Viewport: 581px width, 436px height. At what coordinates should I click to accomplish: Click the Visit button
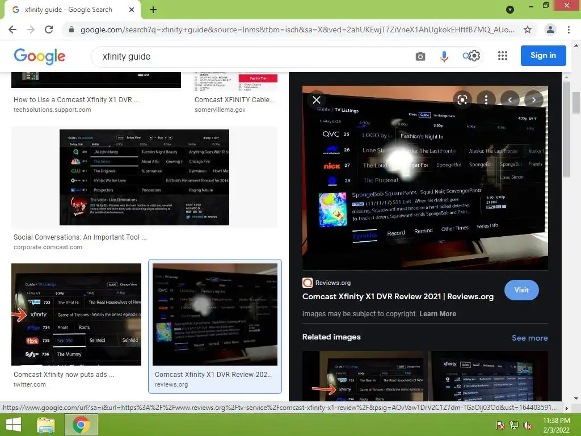pos(521,290)
